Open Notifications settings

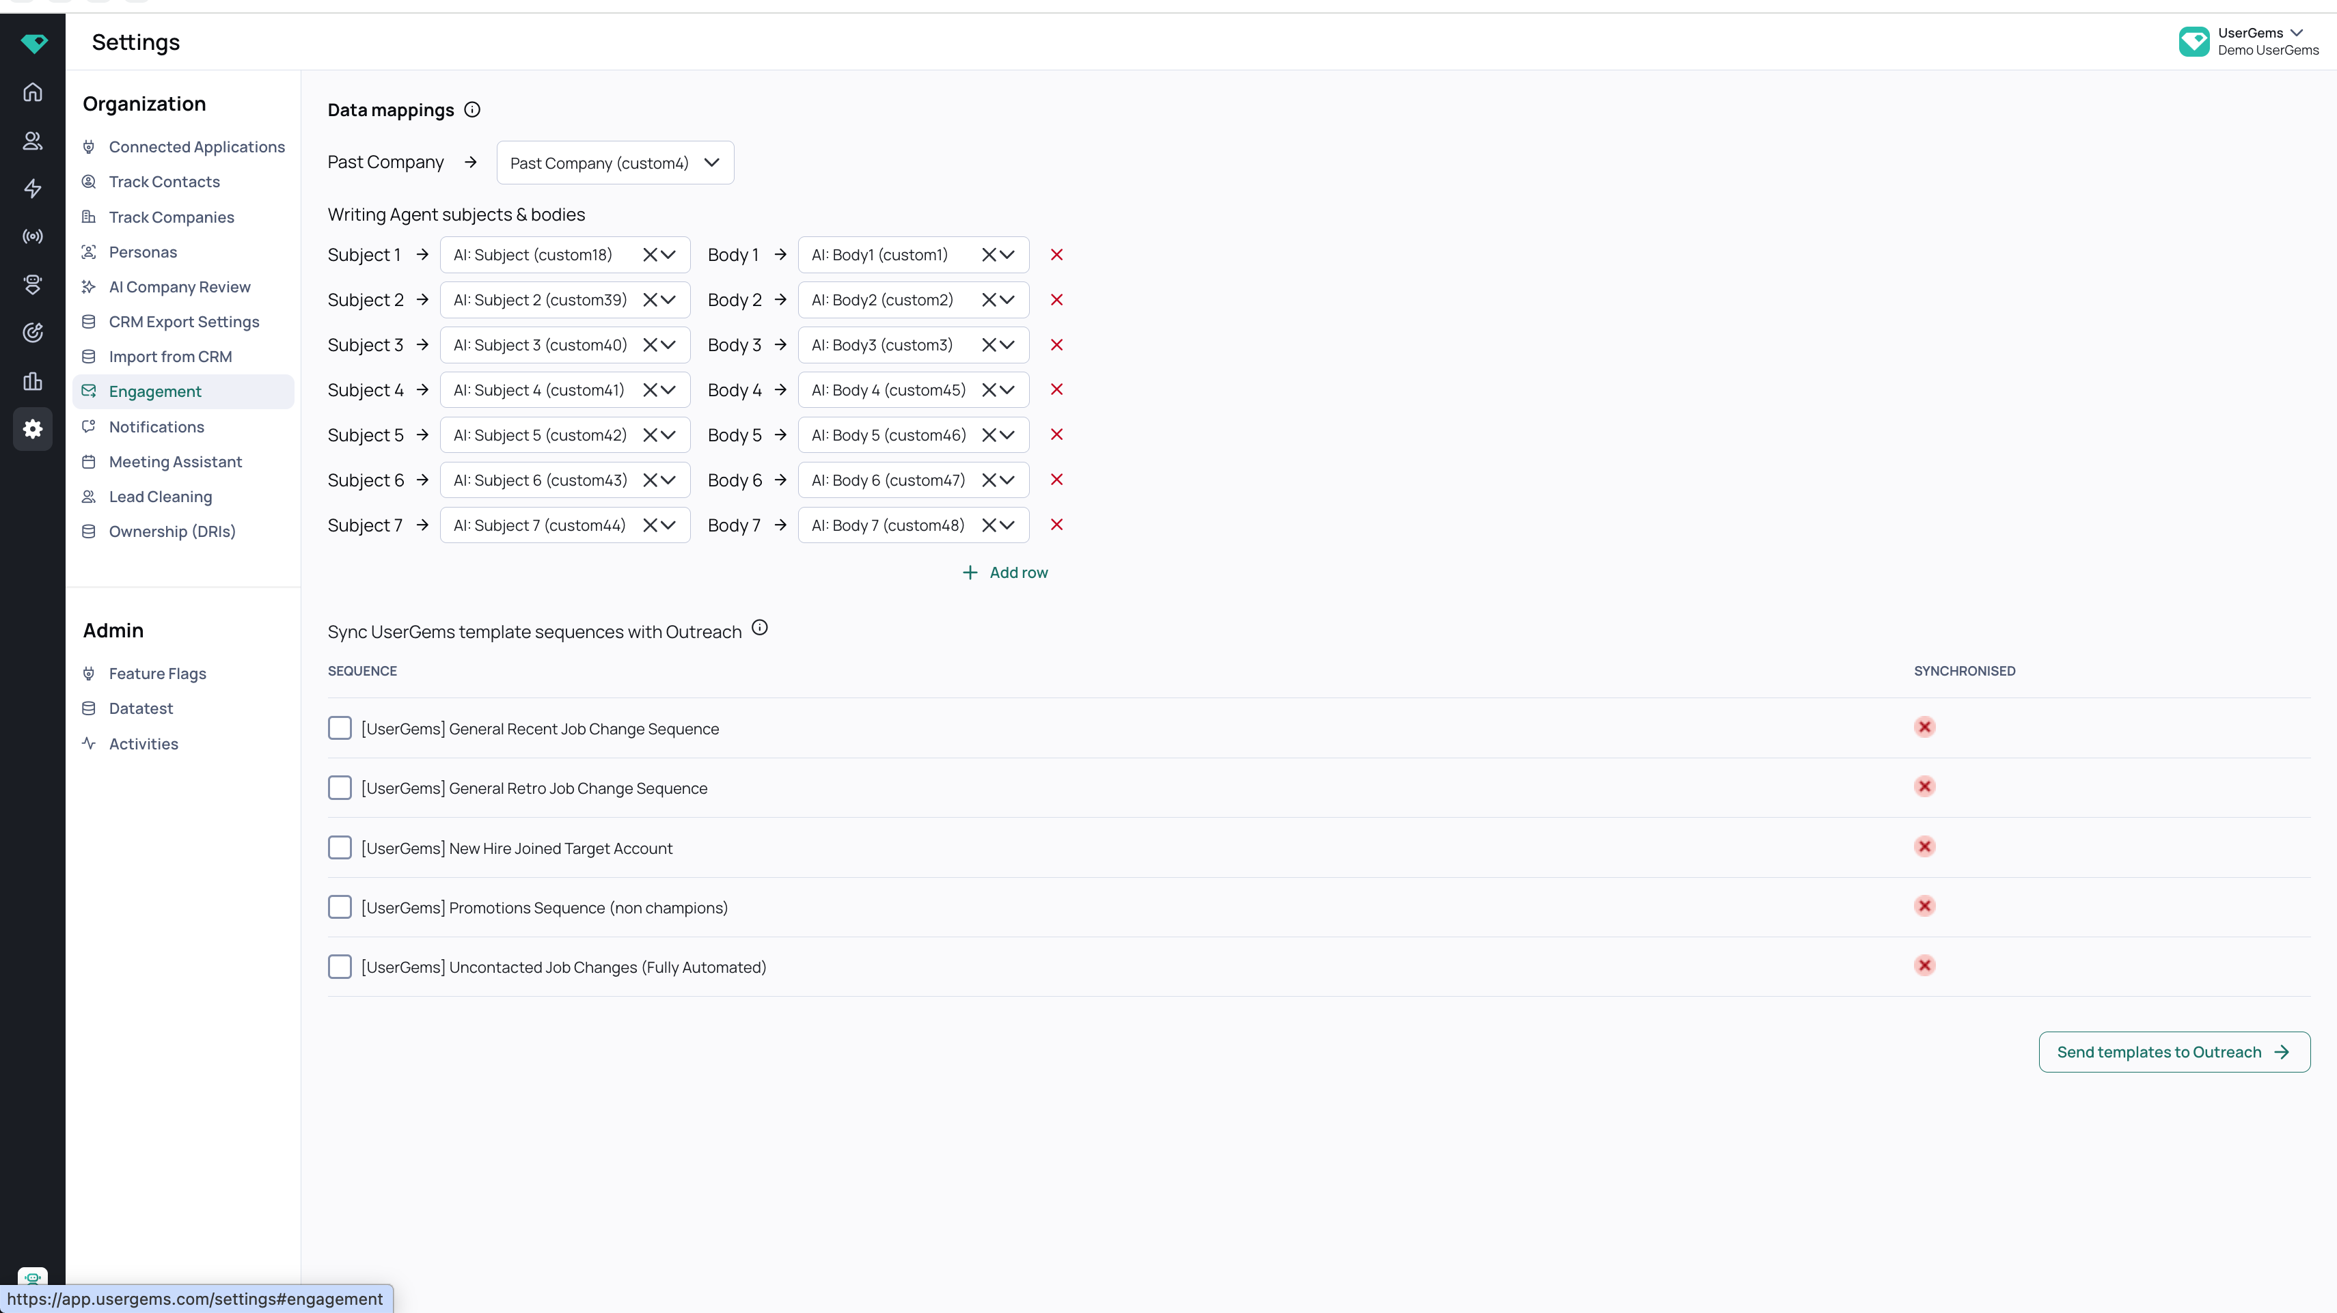click(x=183, y=427)
